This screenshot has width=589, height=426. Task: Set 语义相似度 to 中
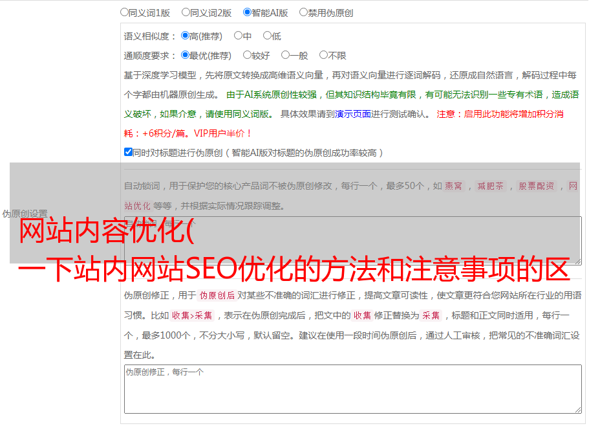point(238,36)
